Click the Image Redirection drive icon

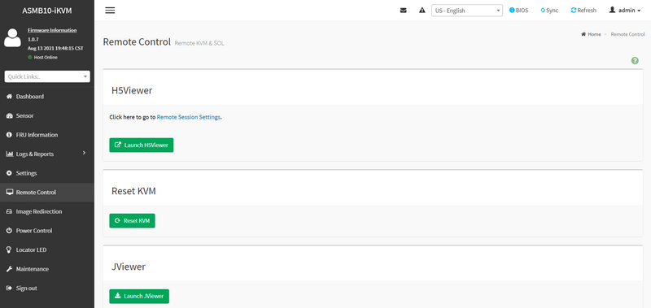pos(9,211)
